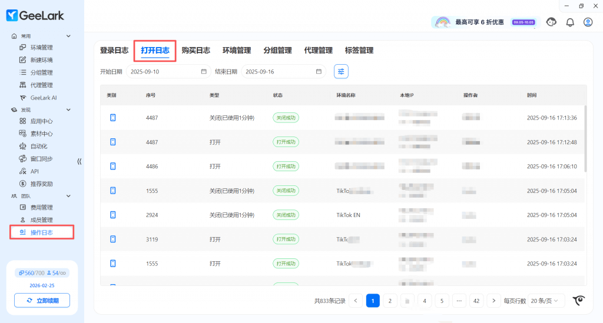603x323 pixels.
Task: Open 自动化 in the sidebar
Action: (39, 146)
